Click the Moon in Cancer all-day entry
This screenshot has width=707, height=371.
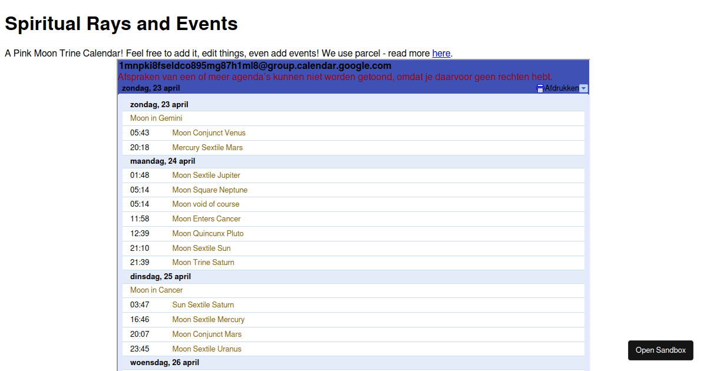156,290
